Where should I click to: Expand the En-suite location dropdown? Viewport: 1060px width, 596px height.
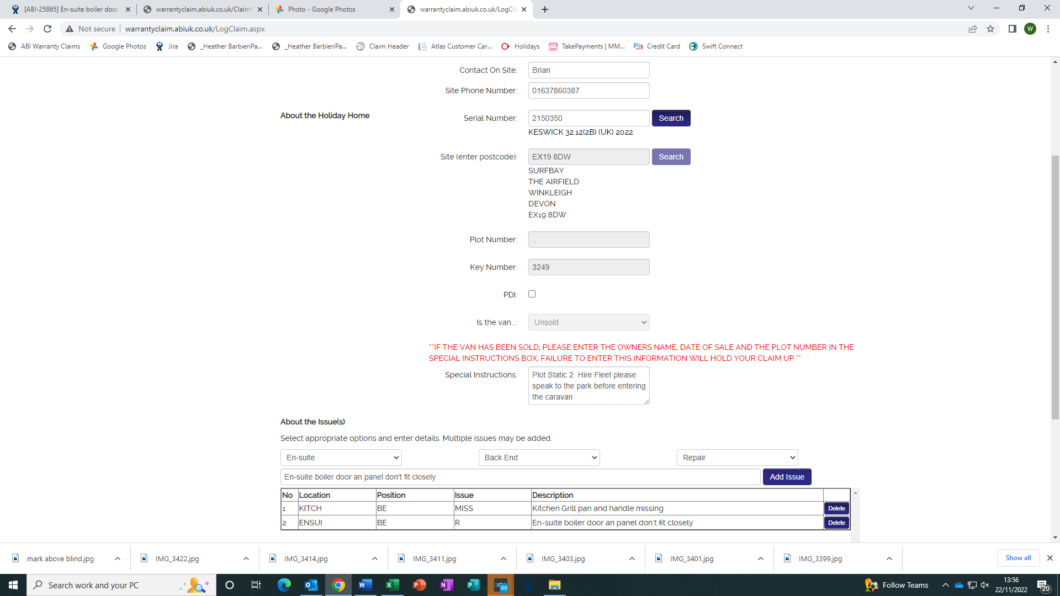pos(341,457)
